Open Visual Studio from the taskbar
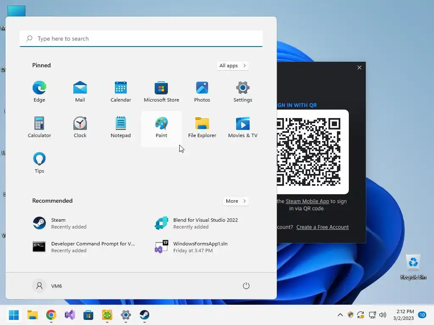This screenshot has height=325, width=434. click(70, 315)
